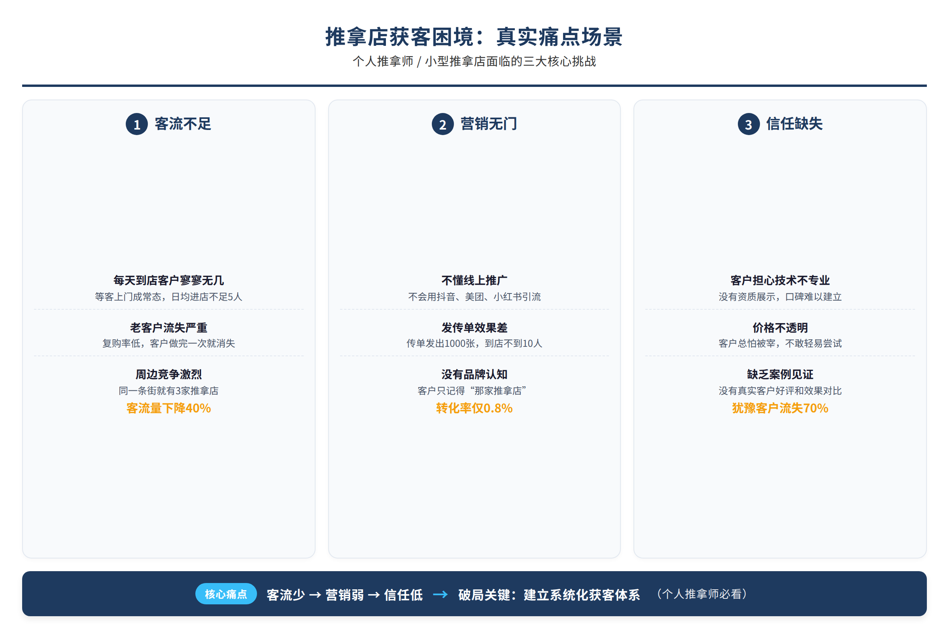Click 复购率低，客户做完一次就消失
This screenshot has height=632, width=949.
click(x=169, y=343)
